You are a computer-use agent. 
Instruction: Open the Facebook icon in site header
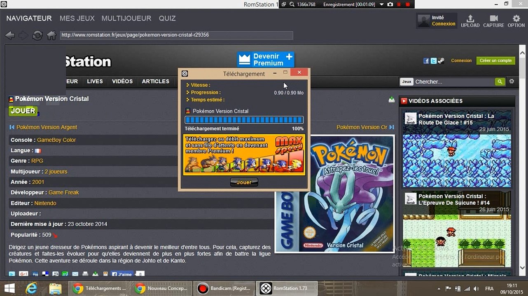[426, 61]
